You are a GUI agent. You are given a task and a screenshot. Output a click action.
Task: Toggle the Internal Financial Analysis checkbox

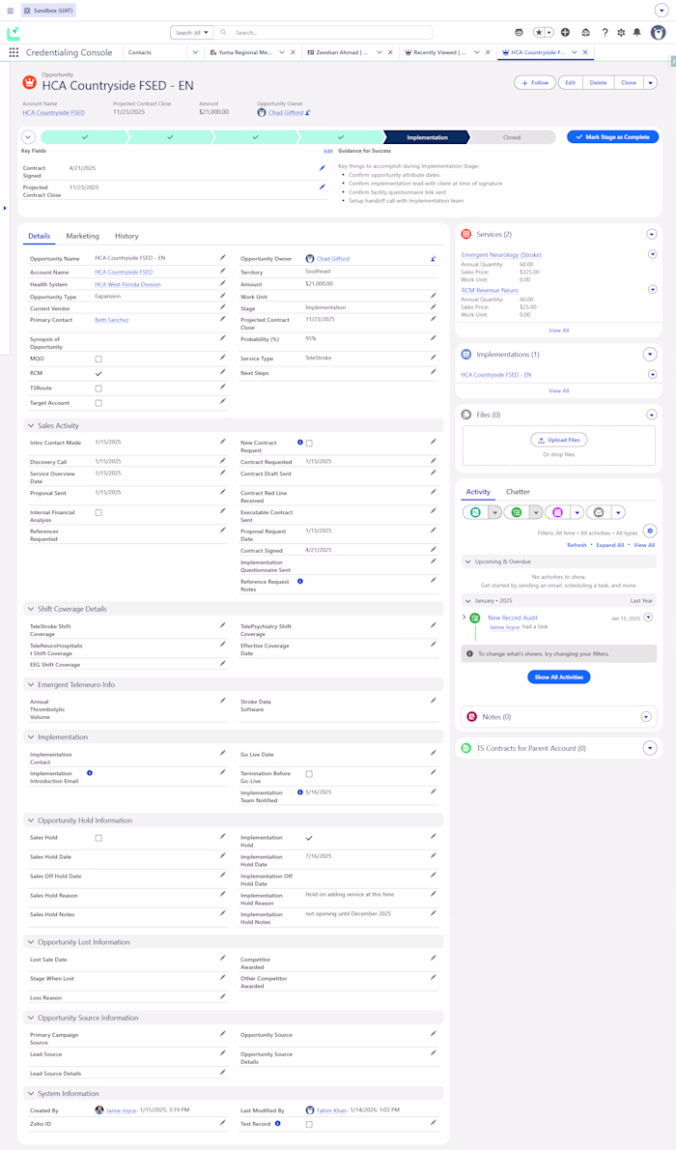pos(99,512)
